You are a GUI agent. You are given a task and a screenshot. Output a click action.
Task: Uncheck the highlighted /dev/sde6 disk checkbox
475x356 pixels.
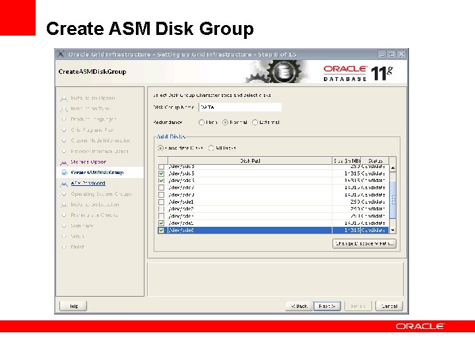[161, 230]
